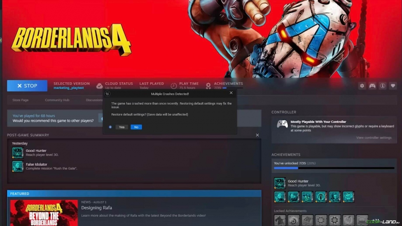Image resolution: width=402 pixels, height=226 pixels.
Task: Open View controller settings link
Action: (x=374, y=138)
